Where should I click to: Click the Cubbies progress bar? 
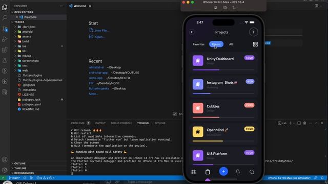223,117
